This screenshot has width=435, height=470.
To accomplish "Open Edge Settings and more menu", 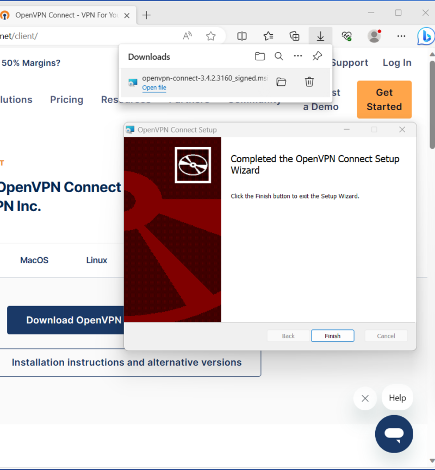I will [x=401, y=36].
